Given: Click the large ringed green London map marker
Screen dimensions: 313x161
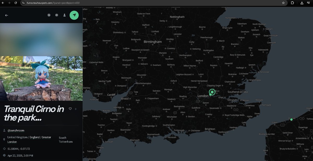Looking at the screenshot, I should click(x=212, y=92).
